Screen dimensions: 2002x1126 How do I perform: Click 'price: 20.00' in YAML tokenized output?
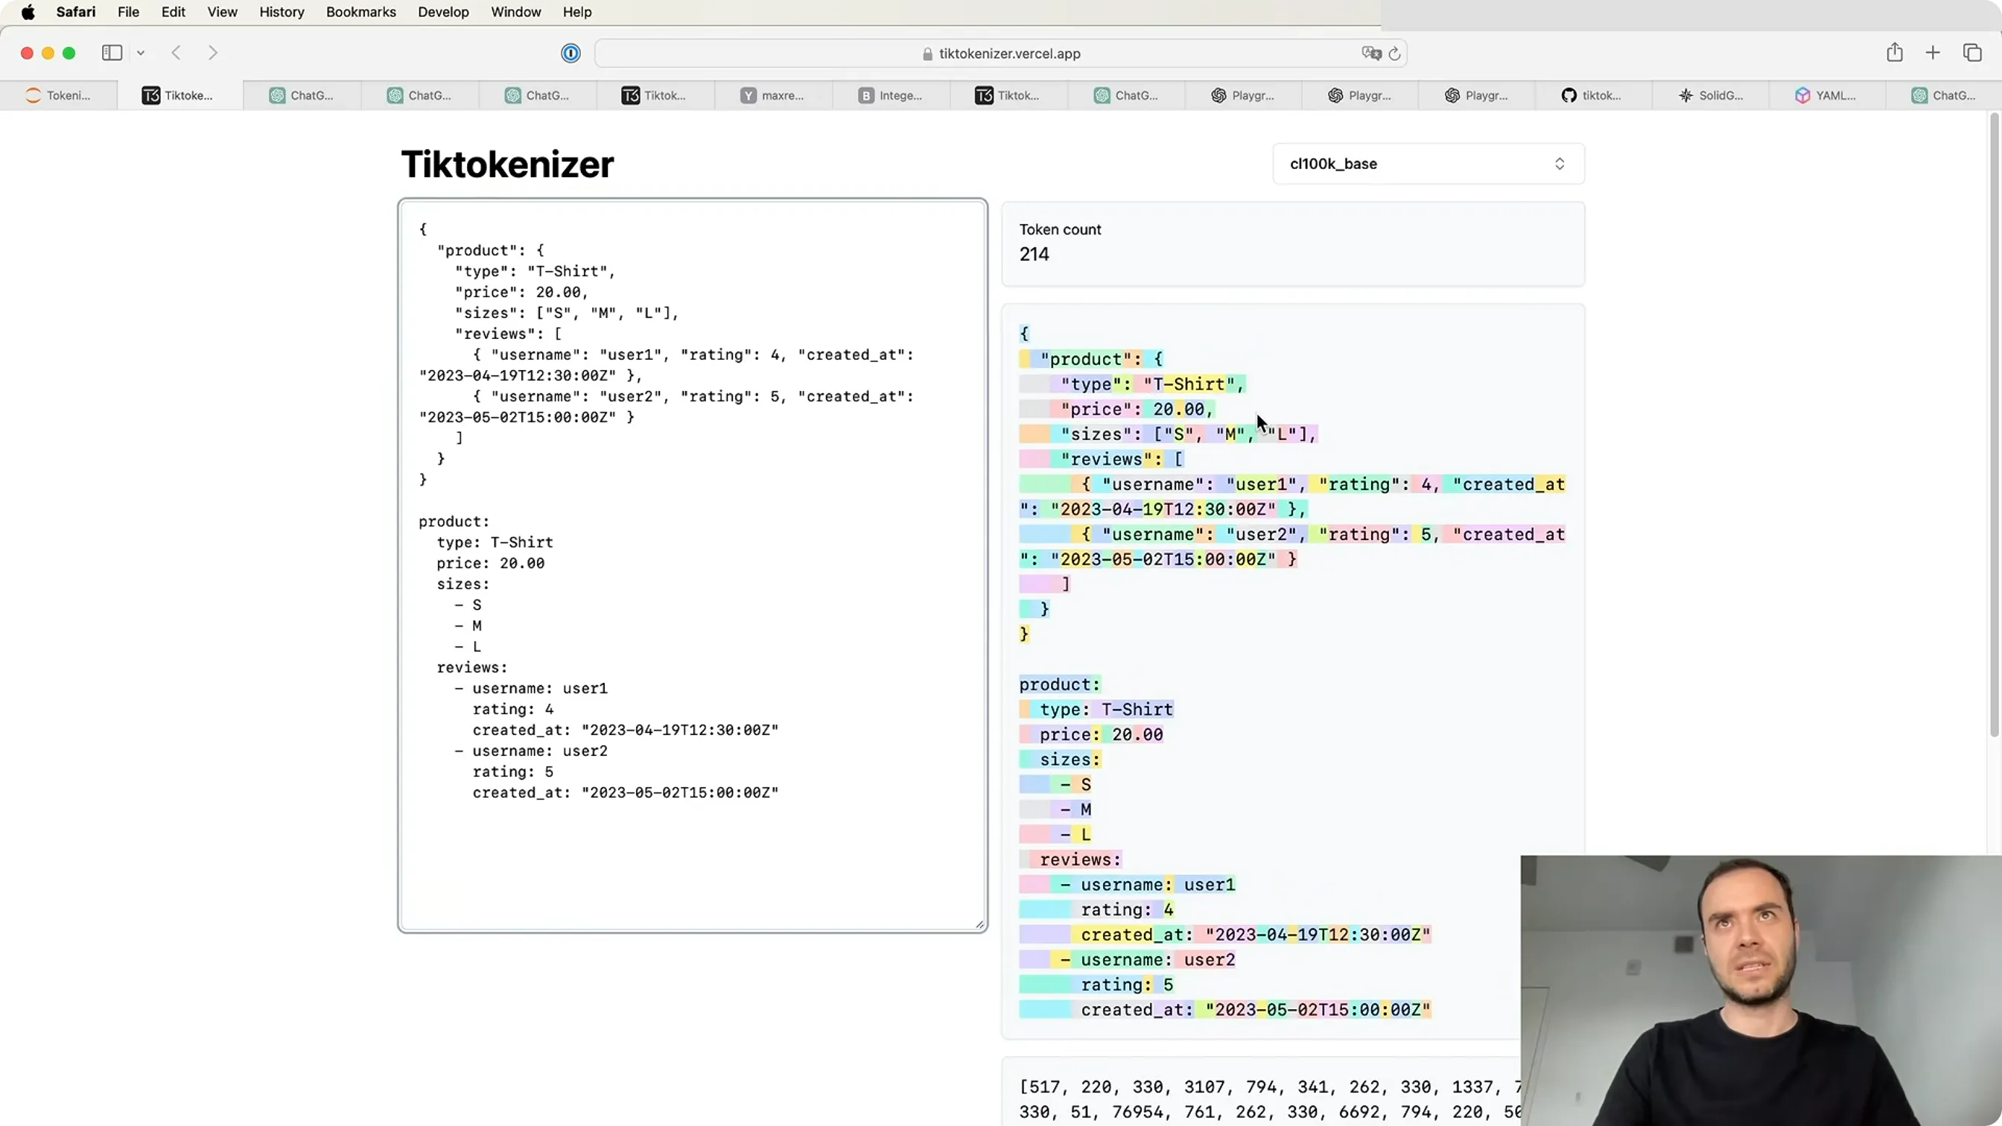pos(1102,734)
